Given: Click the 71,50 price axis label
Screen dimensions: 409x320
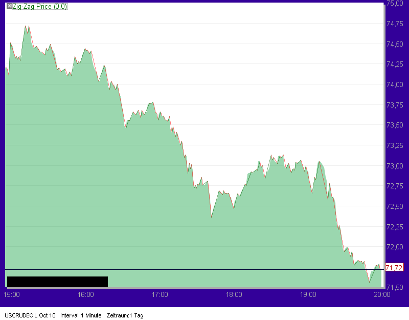Looking at the screenshot, I should [395, 287].
